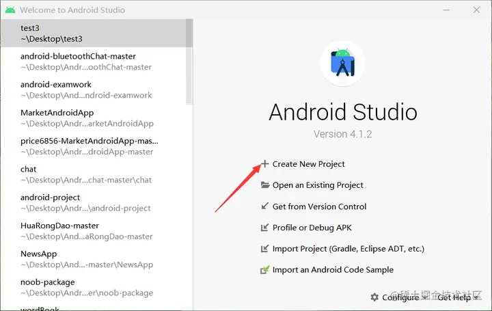Click the Configure gear icon
The width and height of the screenshot is (492, 311).
click(x=374, y=297)
